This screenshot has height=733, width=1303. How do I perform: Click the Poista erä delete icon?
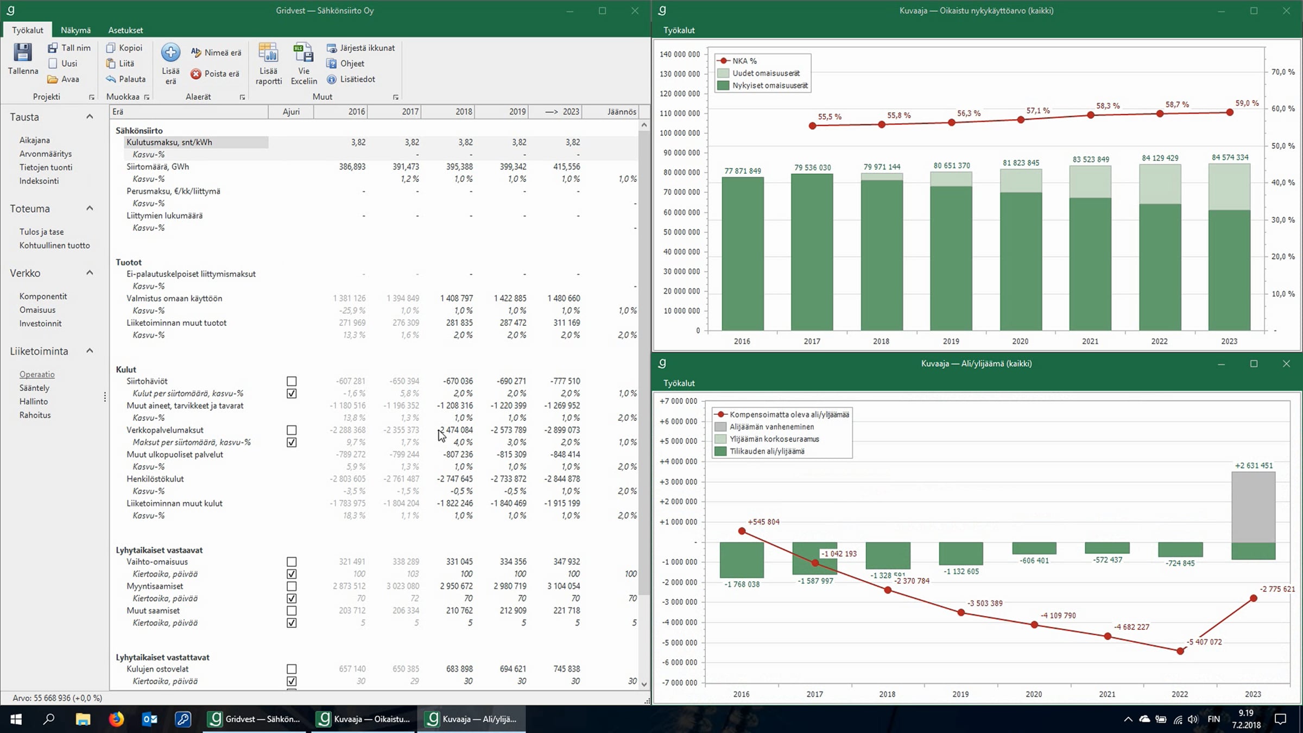click(x=196, y=74)
